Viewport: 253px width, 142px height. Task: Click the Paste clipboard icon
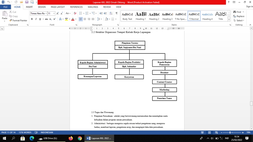[4, 14]
